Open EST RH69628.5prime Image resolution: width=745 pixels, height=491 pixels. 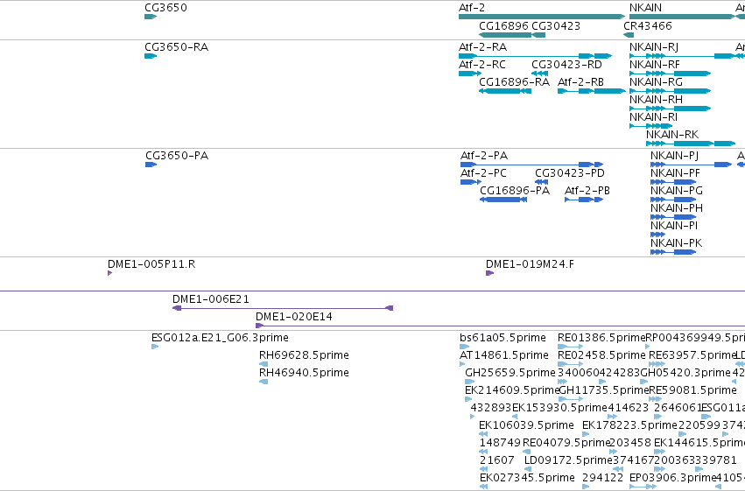tap(304, 355)
